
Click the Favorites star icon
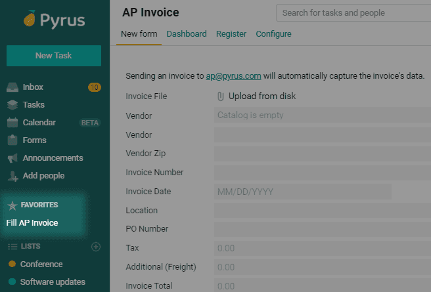[12, 205]
